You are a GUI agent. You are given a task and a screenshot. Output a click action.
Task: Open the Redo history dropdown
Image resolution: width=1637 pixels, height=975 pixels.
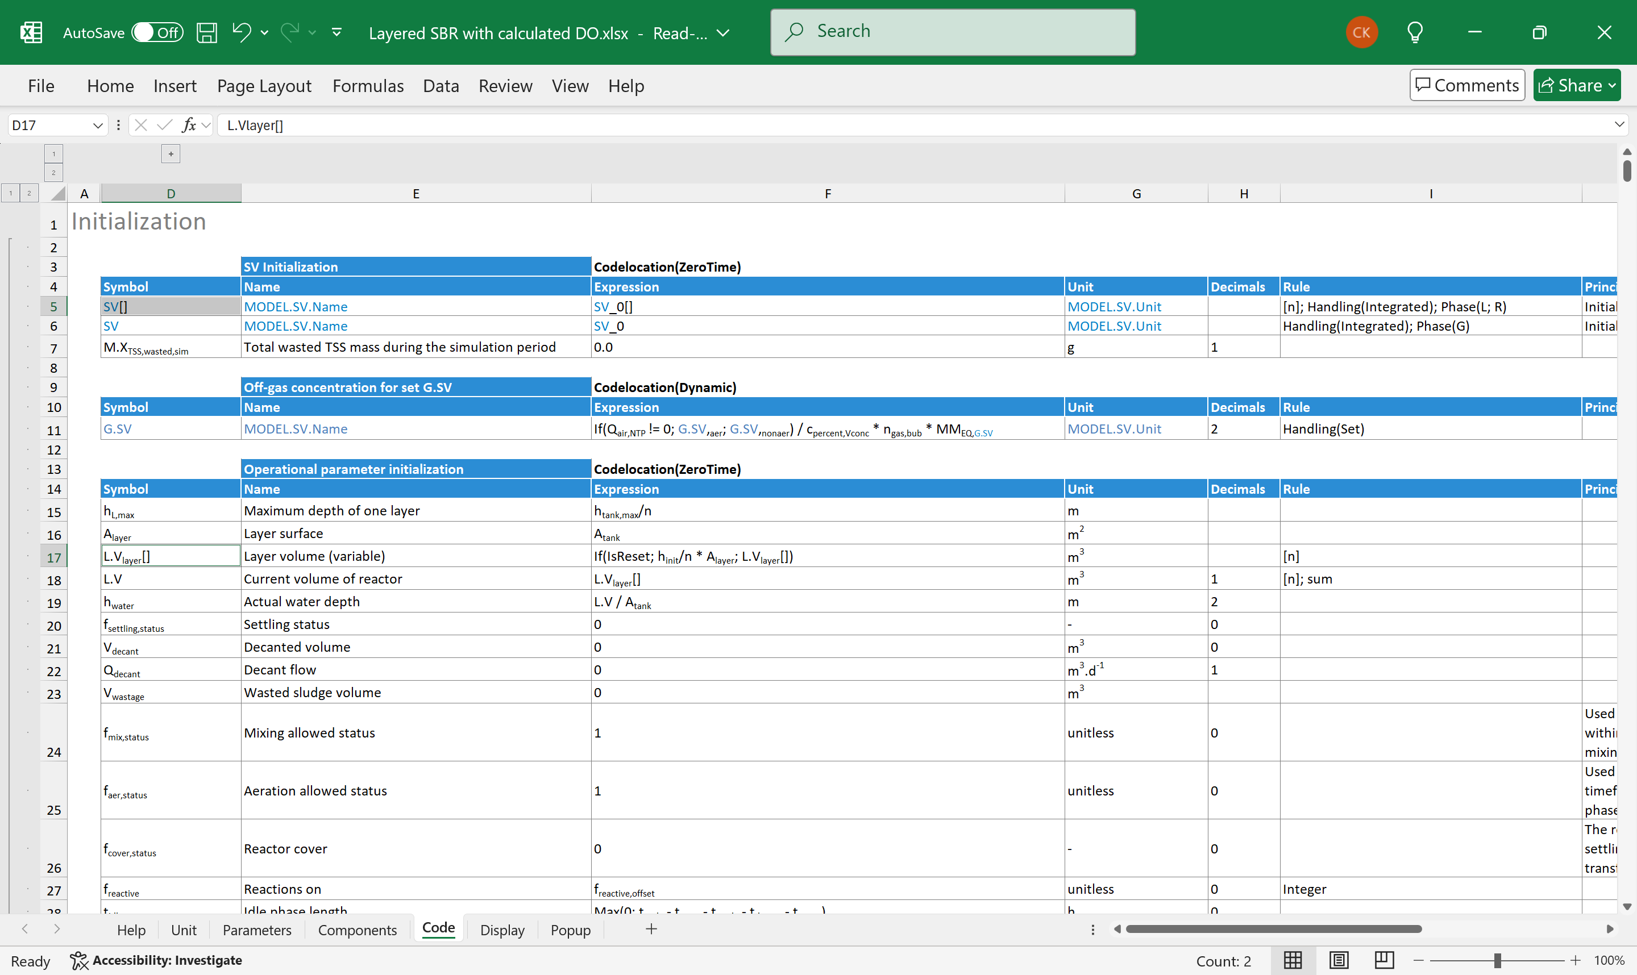pos(313,32)
